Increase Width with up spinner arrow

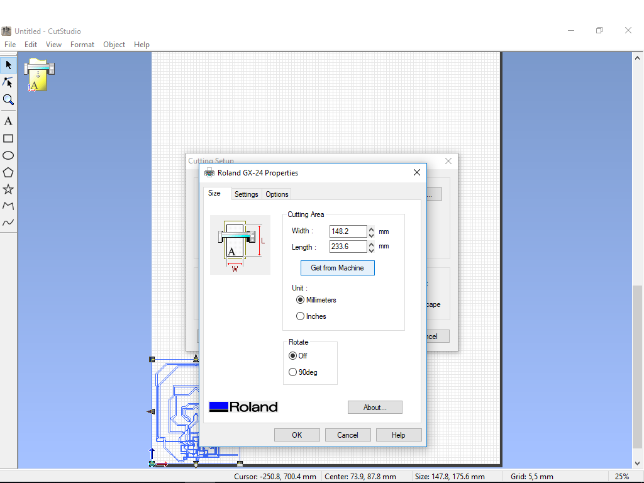coord(371,229)
